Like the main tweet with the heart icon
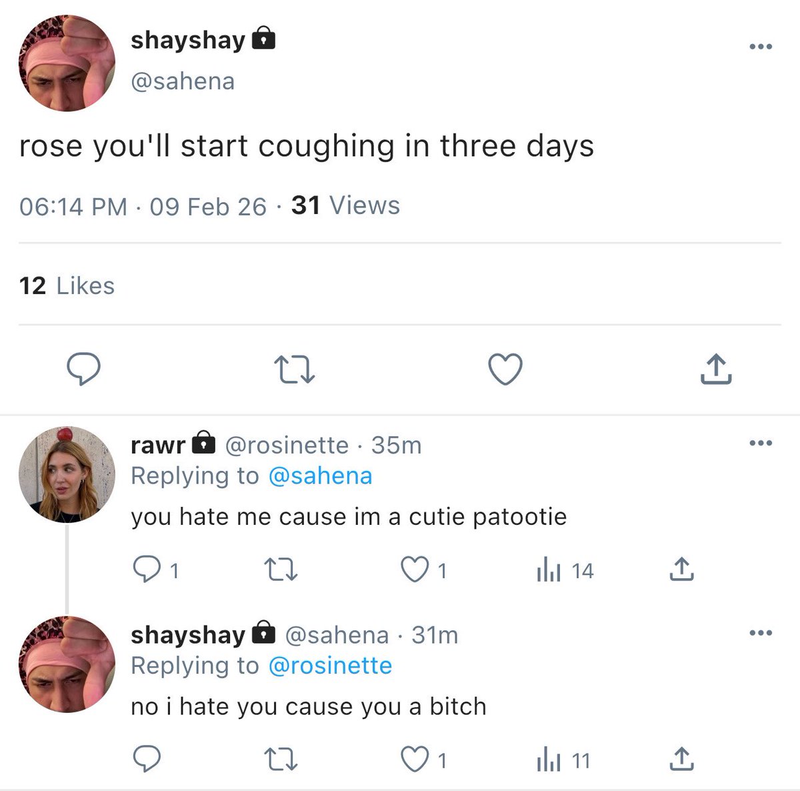 tap(505, 369)
